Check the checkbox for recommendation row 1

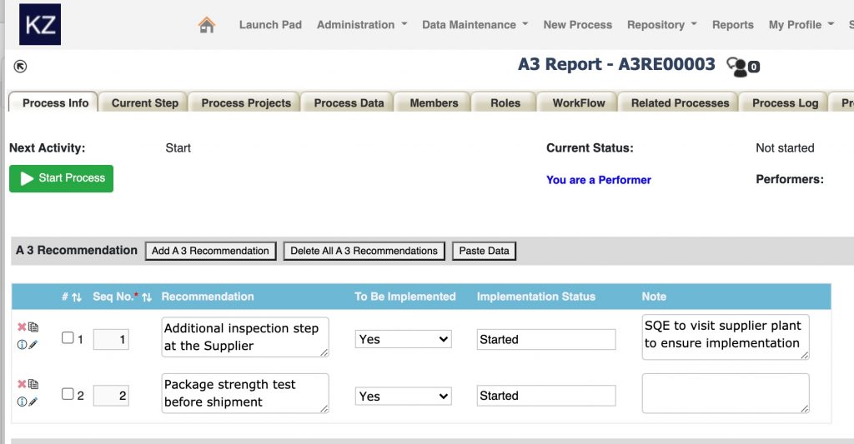tap(68, 338)
